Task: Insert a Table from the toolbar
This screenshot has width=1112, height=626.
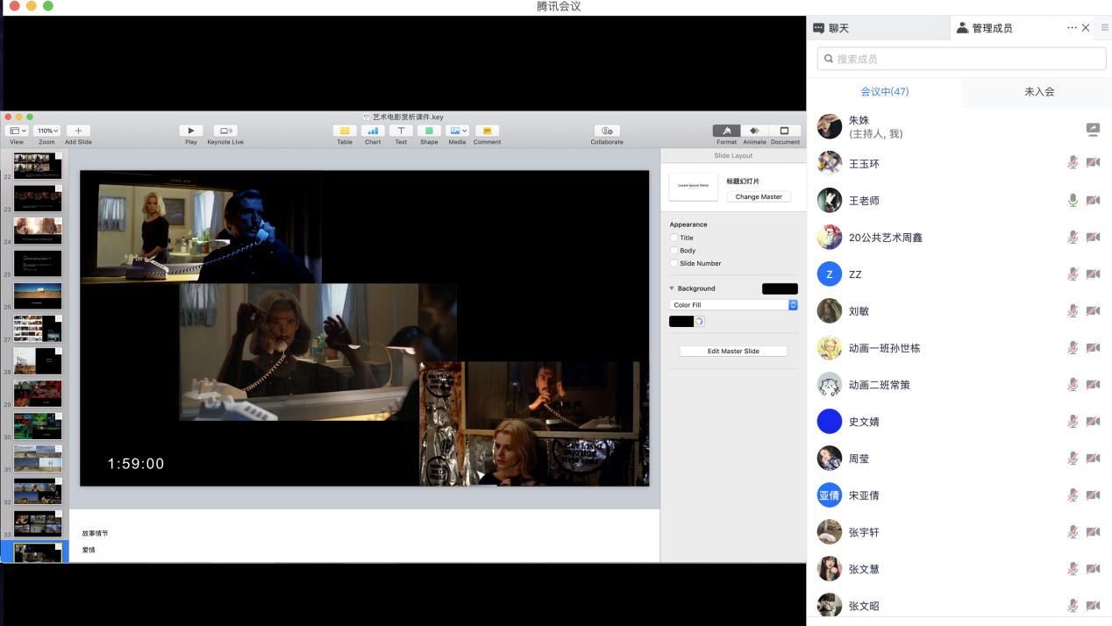Action: (x=345, y=131)
